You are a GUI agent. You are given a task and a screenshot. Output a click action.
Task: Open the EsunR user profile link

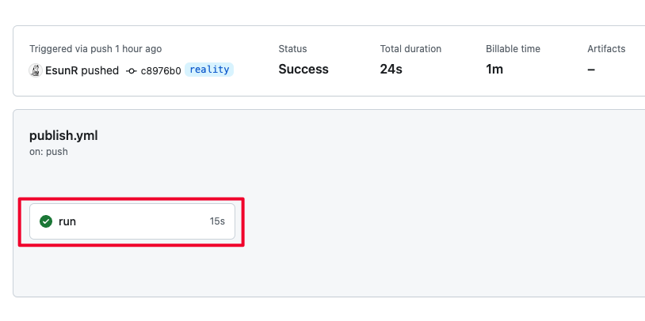61,70
